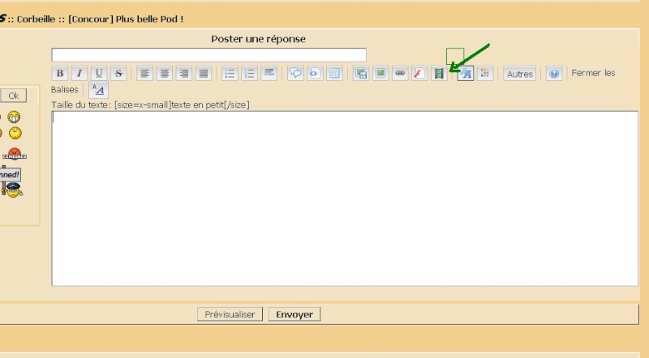Toggle underline formatting
This screenshot has width=649, height=358.
tap(99, 74)
